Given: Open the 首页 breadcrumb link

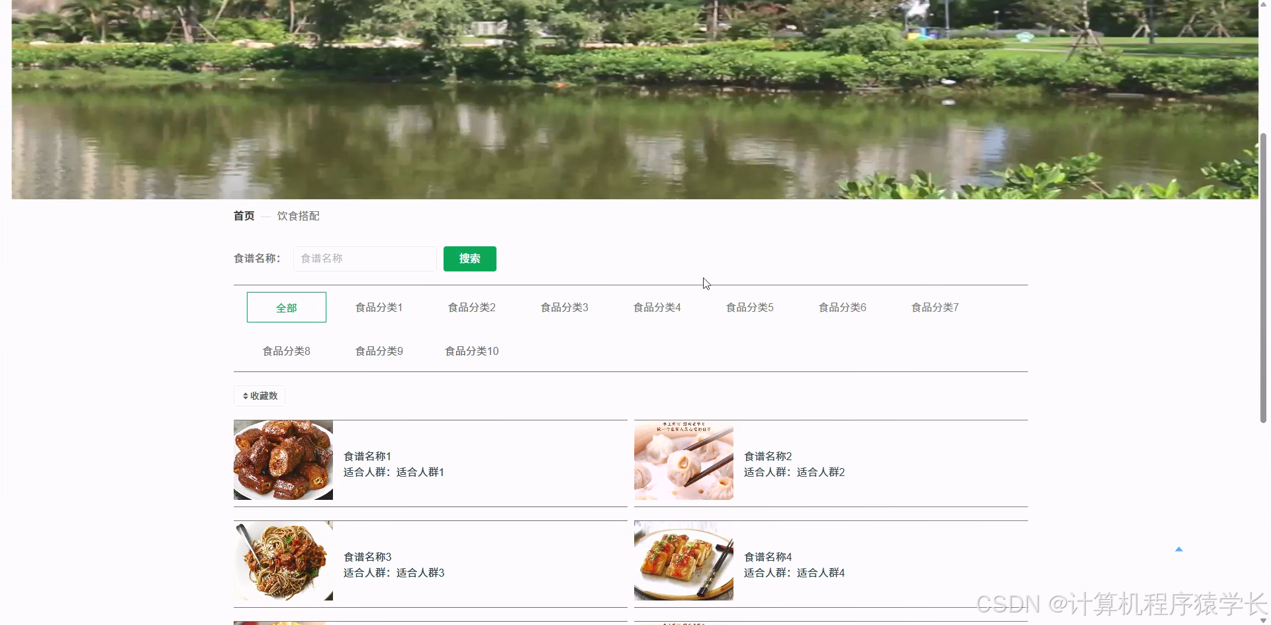Looking at the screenshot, I should 243,216.
